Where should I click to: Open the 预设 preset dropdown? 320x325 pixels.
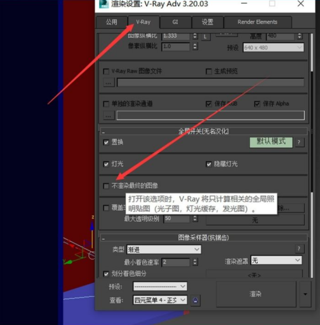pos(160,286)
